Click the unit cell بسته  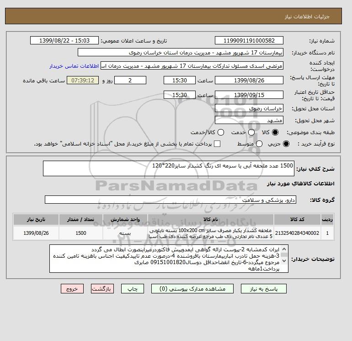(125, 233)
